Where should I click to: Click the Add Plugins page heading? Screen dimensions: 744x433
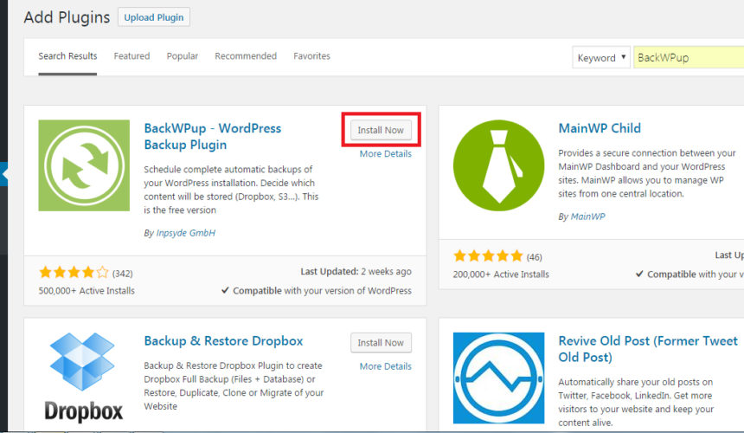tap(67, 17)
